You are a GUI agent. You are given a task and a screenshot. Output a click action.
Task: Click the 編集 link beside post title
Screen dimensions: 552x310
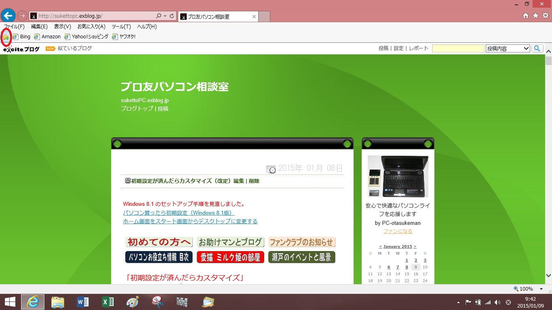(x=239, y=181)
